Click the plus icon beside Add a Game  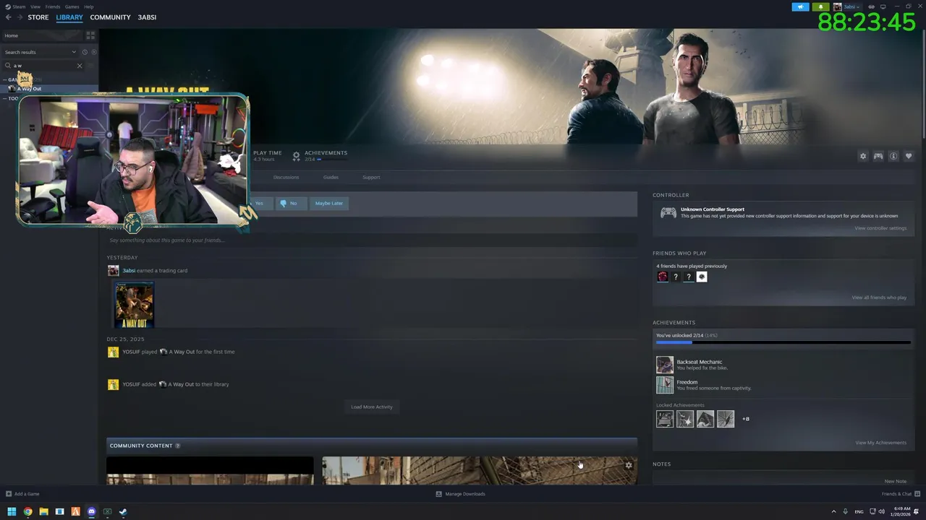click(x=9, y=494)
